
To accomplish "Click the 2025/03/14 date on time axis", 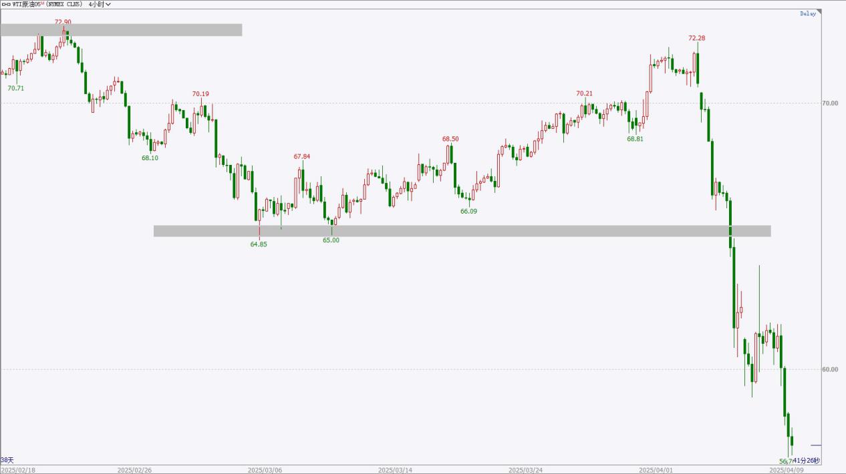I will coord(395,470).
